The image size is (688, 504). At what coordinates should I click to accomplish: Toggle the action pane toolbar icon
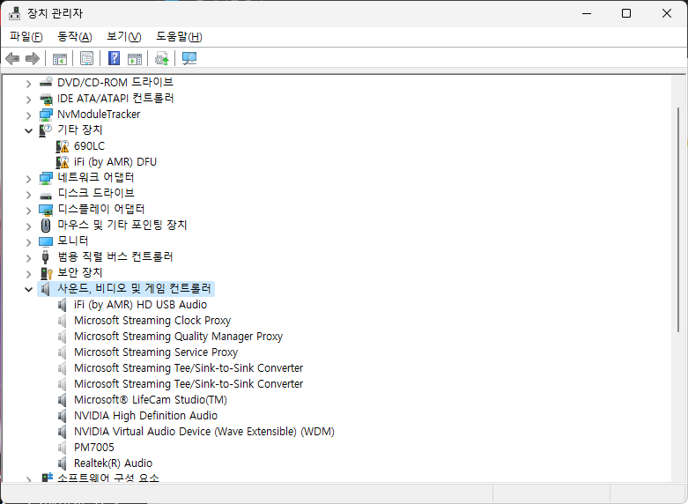[135, 58]
